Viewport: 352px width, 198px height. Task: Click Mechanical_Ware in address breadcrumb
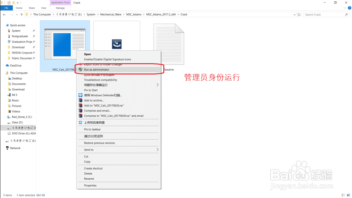(x=111, y=14)
